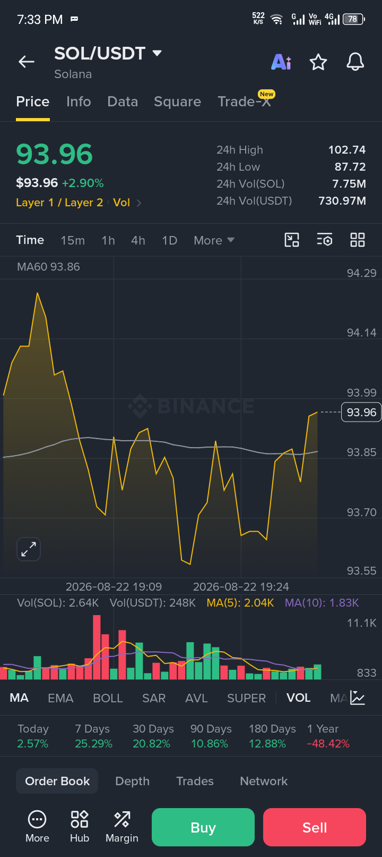Open chart settings icon

click(325, 240)
